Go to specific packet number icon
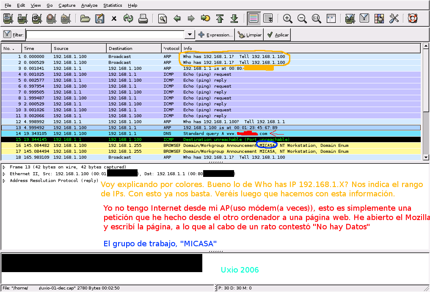Viewport: 430px width, 292px height. [205, 19]
